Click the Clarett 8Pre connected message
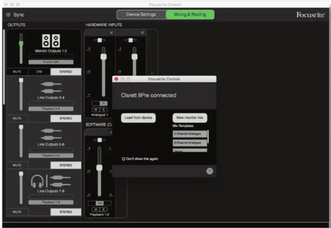Screen dimensions: 331x228 [x=148, y=95]
